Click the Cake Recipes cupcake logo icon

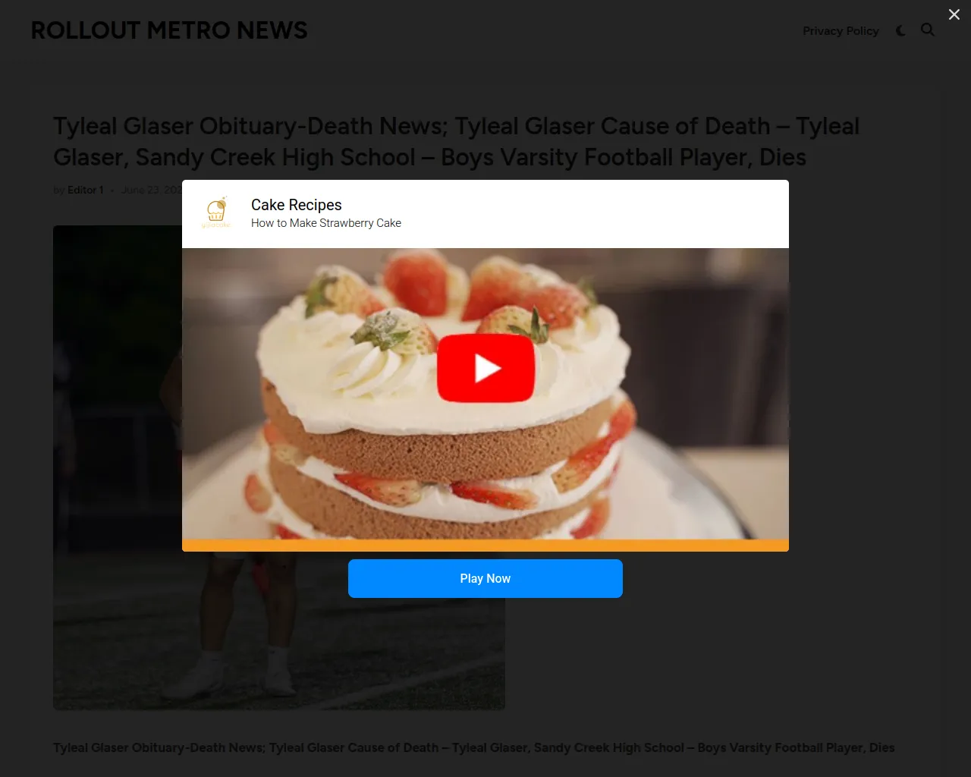pos(216,212)
